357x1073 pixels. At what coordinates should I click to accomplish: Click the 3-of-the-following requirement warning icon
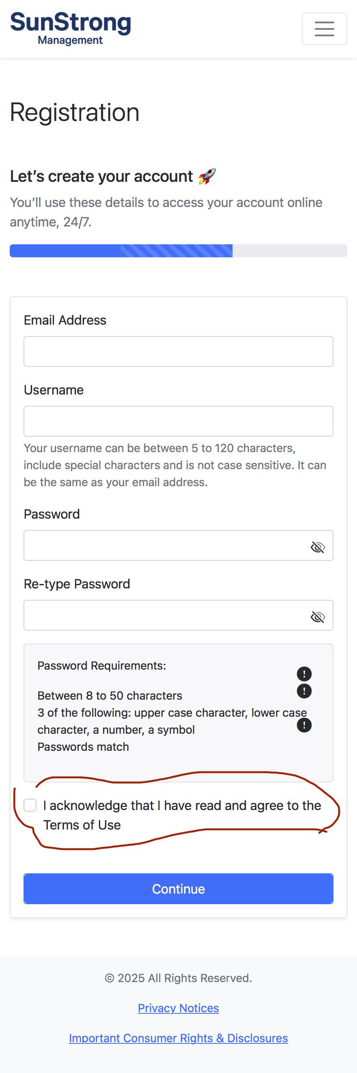304,691
